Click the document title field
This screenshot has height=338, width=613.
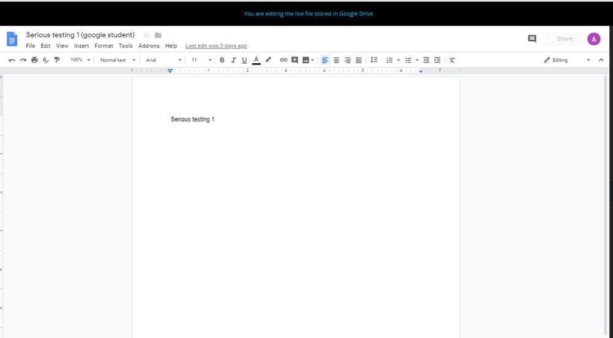[80, 35]
